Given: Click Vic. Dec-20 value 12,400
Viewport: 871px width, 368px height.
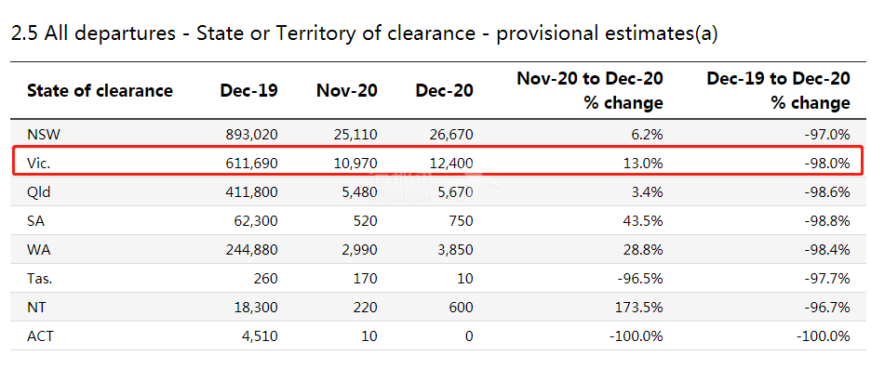Looking at the screenshot, I should pyautogui.click(x=450, y=163).
